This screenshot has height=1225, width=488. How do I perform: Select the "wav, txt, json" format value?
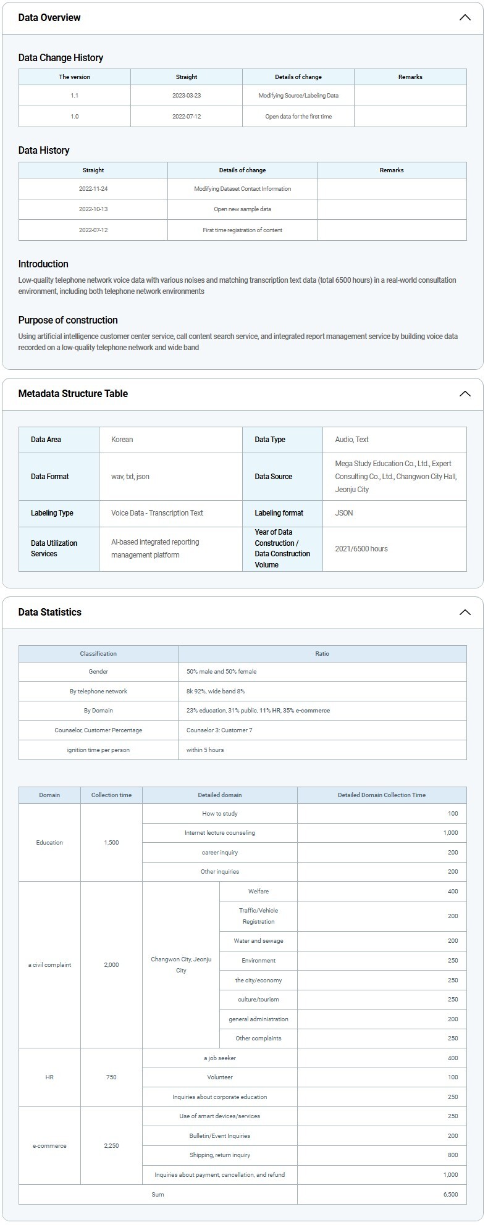coord(130,477)
